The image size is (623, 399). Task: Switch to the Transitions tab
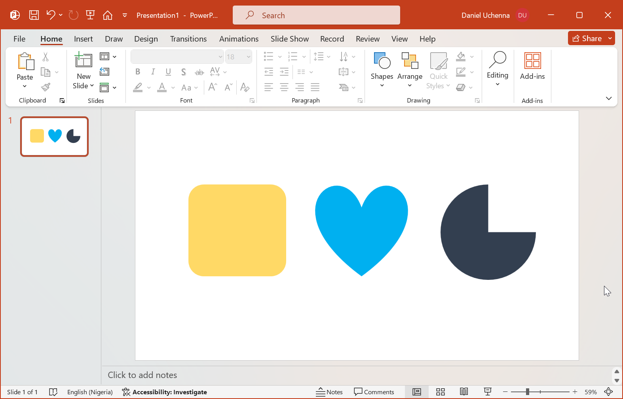[x=188, y=39]
